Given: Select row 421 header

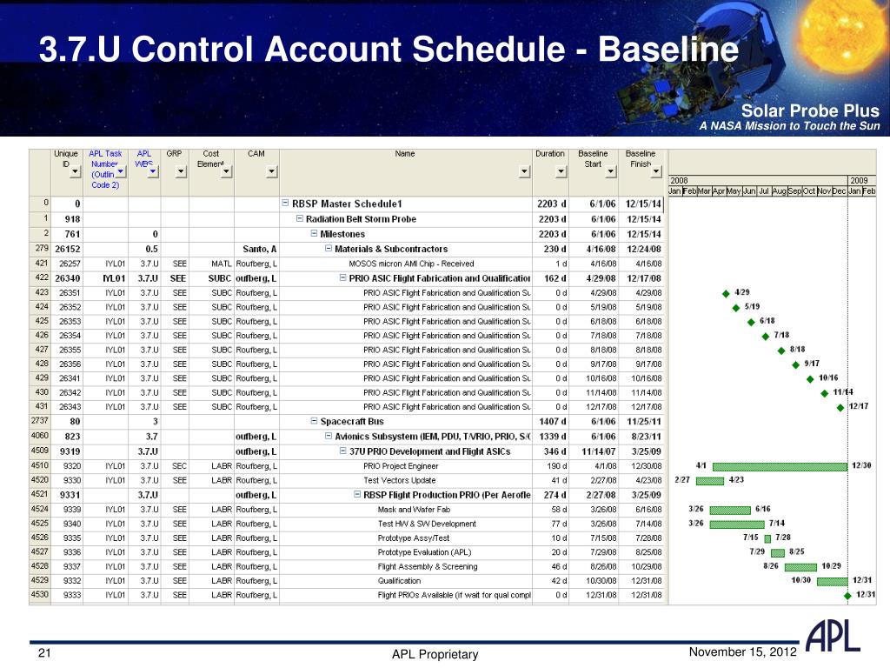Looking at the screenshot, I should click(x=40, y=264).
